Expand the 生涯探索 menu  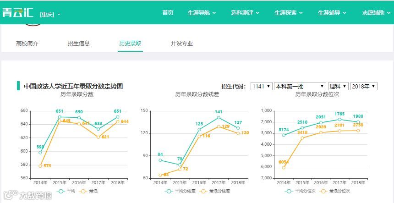(x=289, y=12)
